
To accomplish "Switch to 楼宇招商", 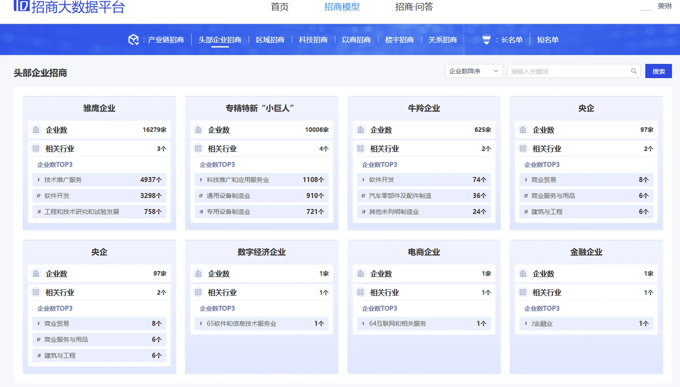I will pyautogui.click(x=399, y=40).
